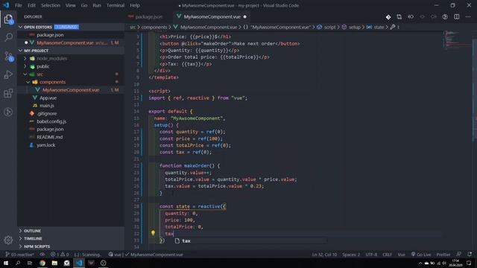Open the Terminal menu
The image size is (477, 268).
pos(116,5)
